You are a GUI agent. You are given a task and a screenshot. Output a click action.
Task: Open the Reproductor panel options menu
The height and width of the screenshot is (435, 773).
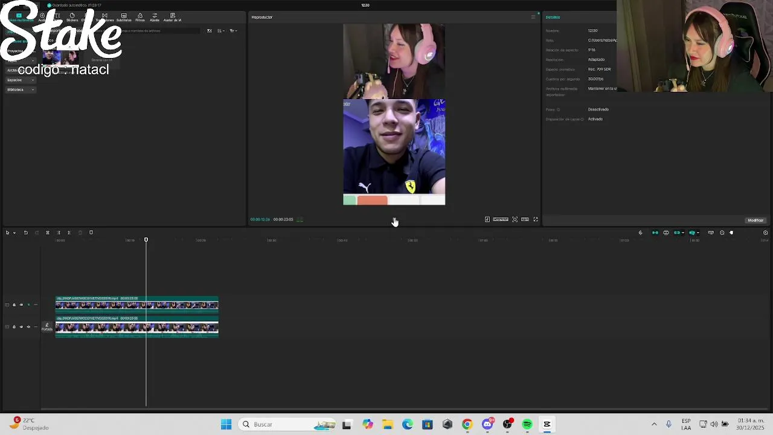(x=533, y=17)
